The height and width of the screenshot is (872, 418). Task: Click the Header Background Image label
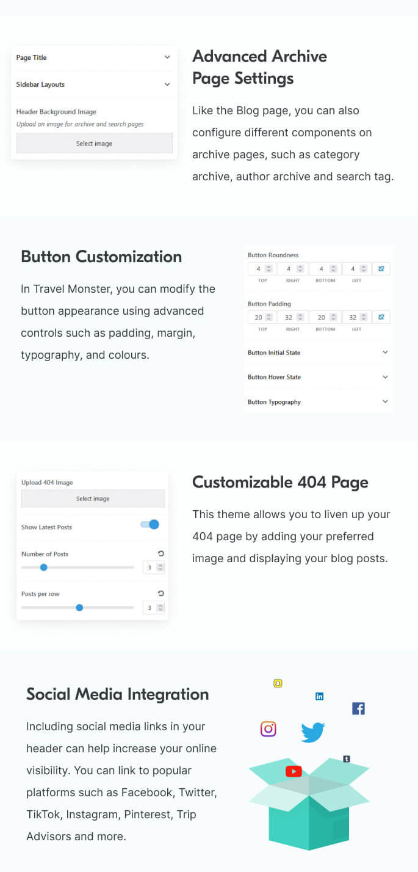pyautogui.click(x=56, y=112)
